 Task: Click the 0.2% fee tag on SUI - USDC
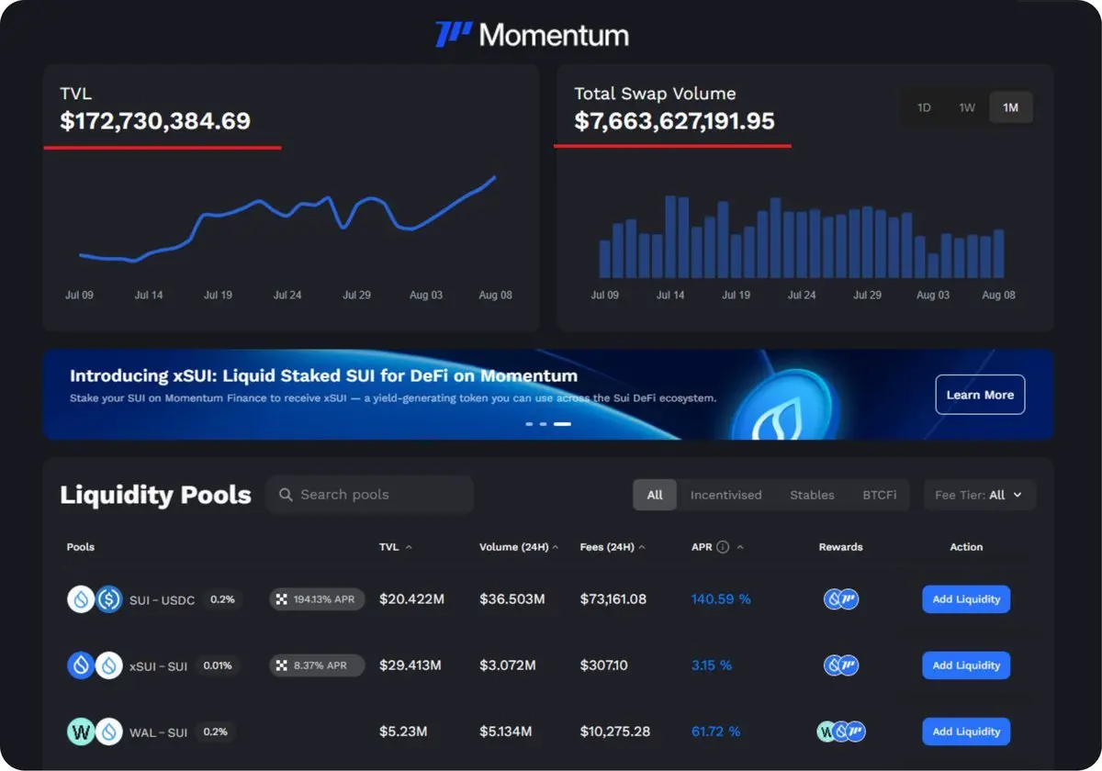[222, 599]
